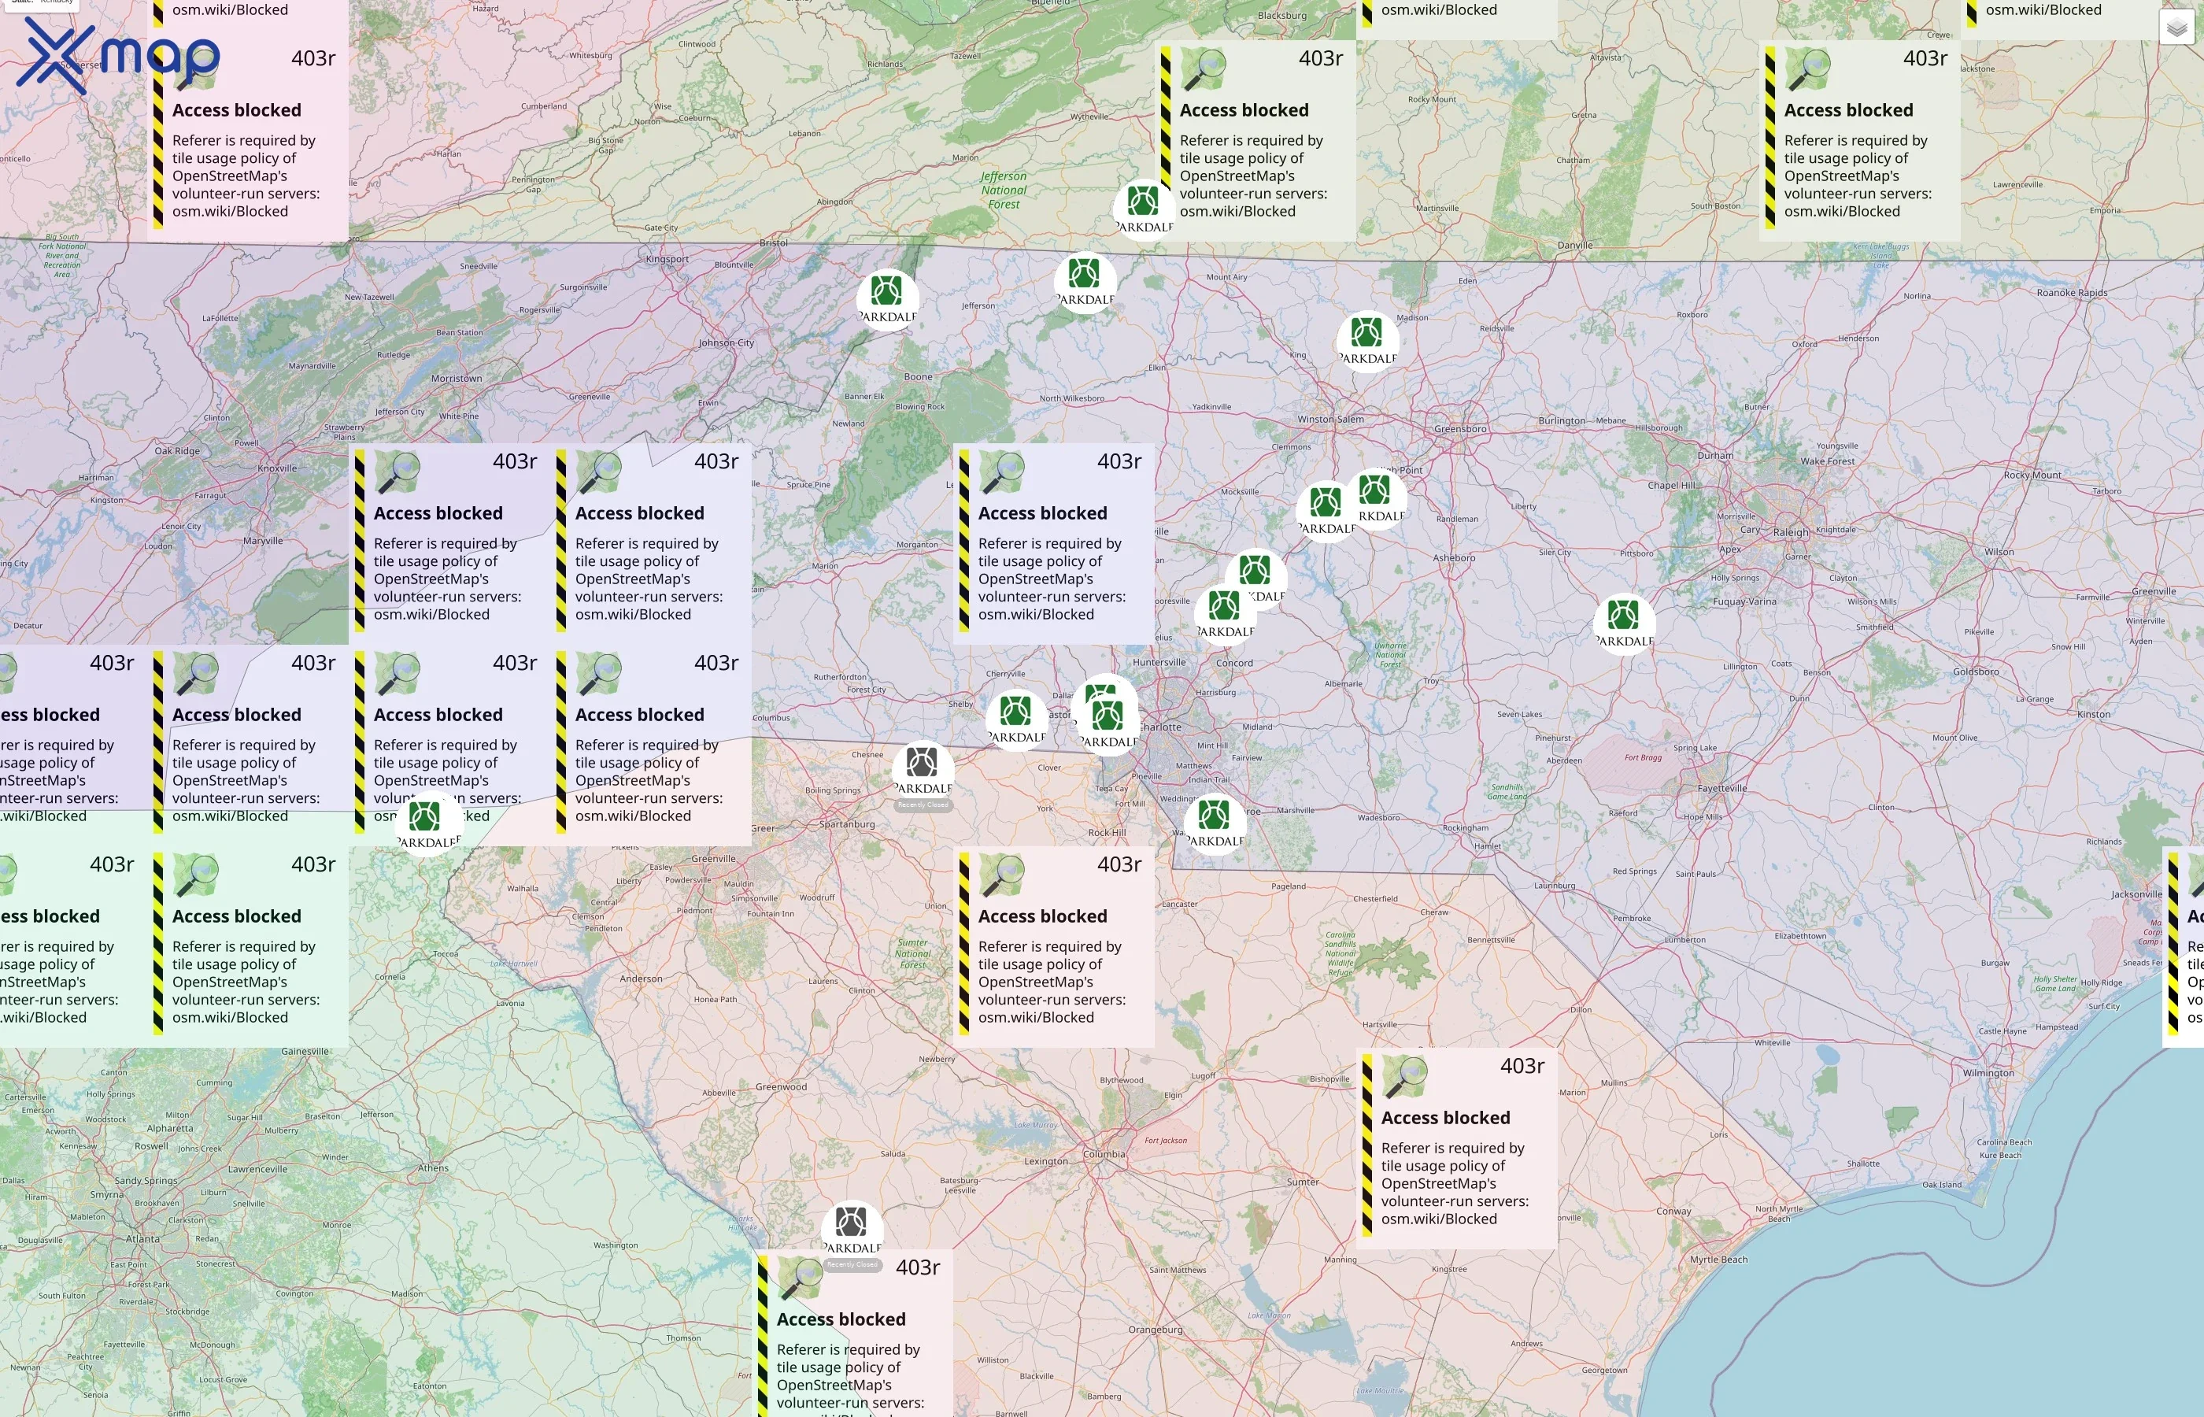Click the Asheboro town label
This screenshot has height=1417, width=2204.
(1453, 557)
